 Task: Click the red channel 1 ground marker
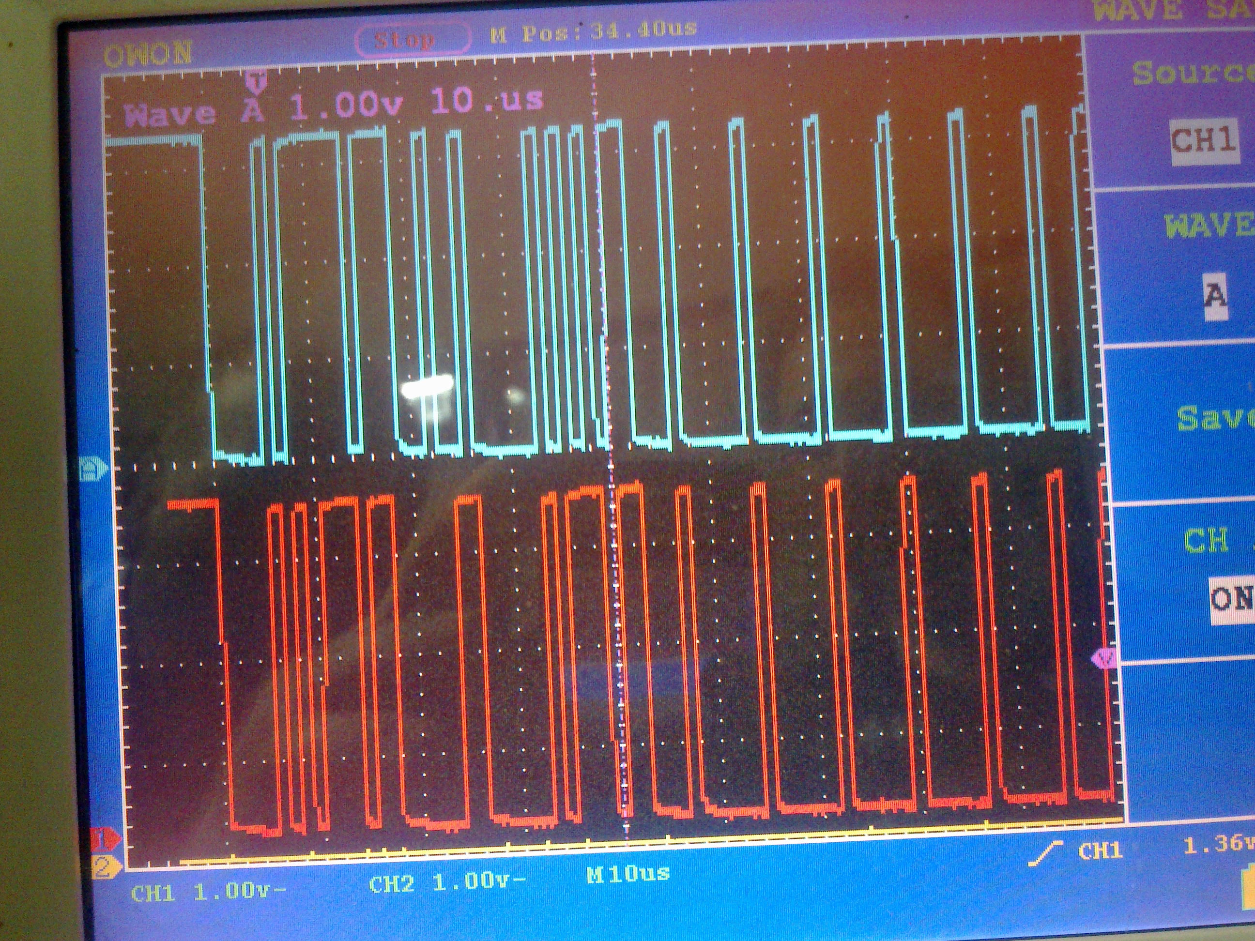107,839
